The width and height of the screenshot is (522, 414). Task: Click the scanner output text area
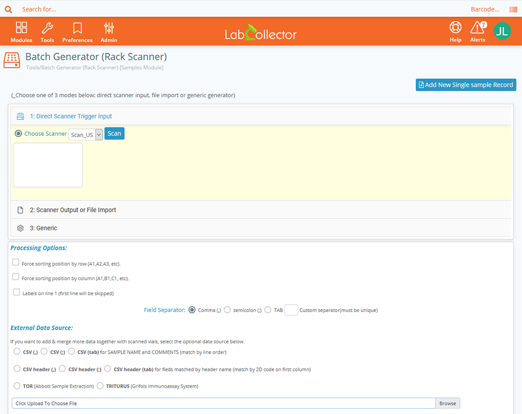48,165
